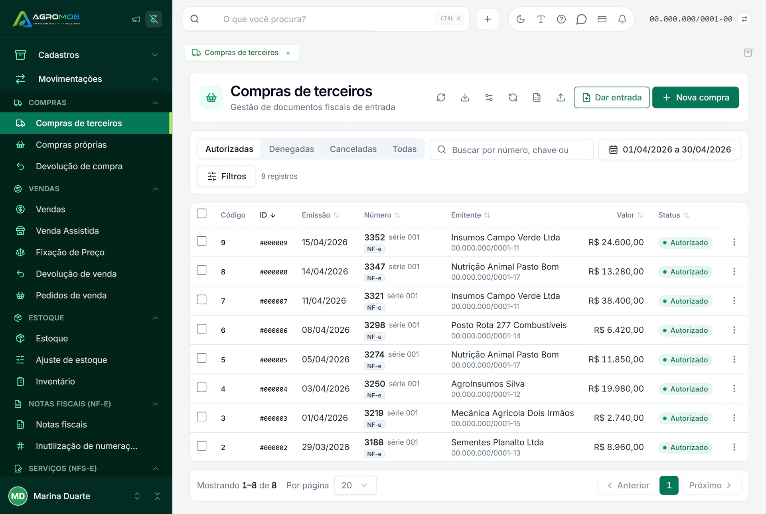Click the switch company arrows icon
The width and height of the screenshot is (766, 514).
point(744,19)
